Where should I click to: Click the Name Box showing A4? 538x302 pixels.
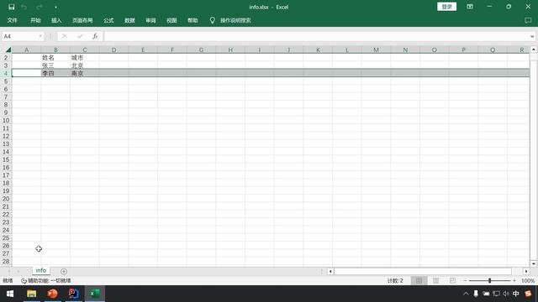(x=18, y=36)
